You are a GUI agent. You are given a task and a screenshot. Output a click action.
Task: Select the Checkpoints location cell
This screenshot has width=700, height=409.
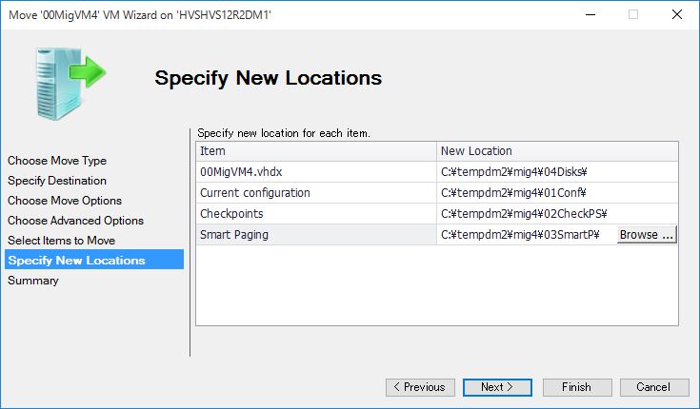click(x=557, y=214)
